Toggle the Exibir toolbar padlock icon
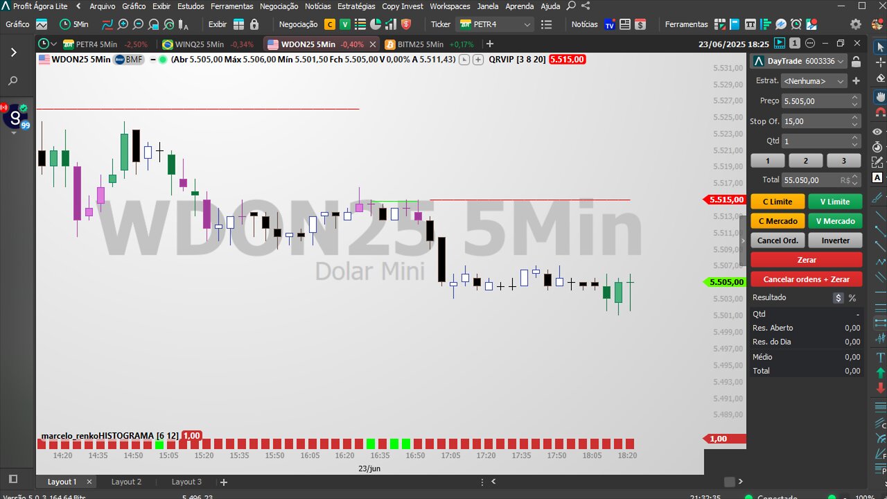 coord(254,24)
